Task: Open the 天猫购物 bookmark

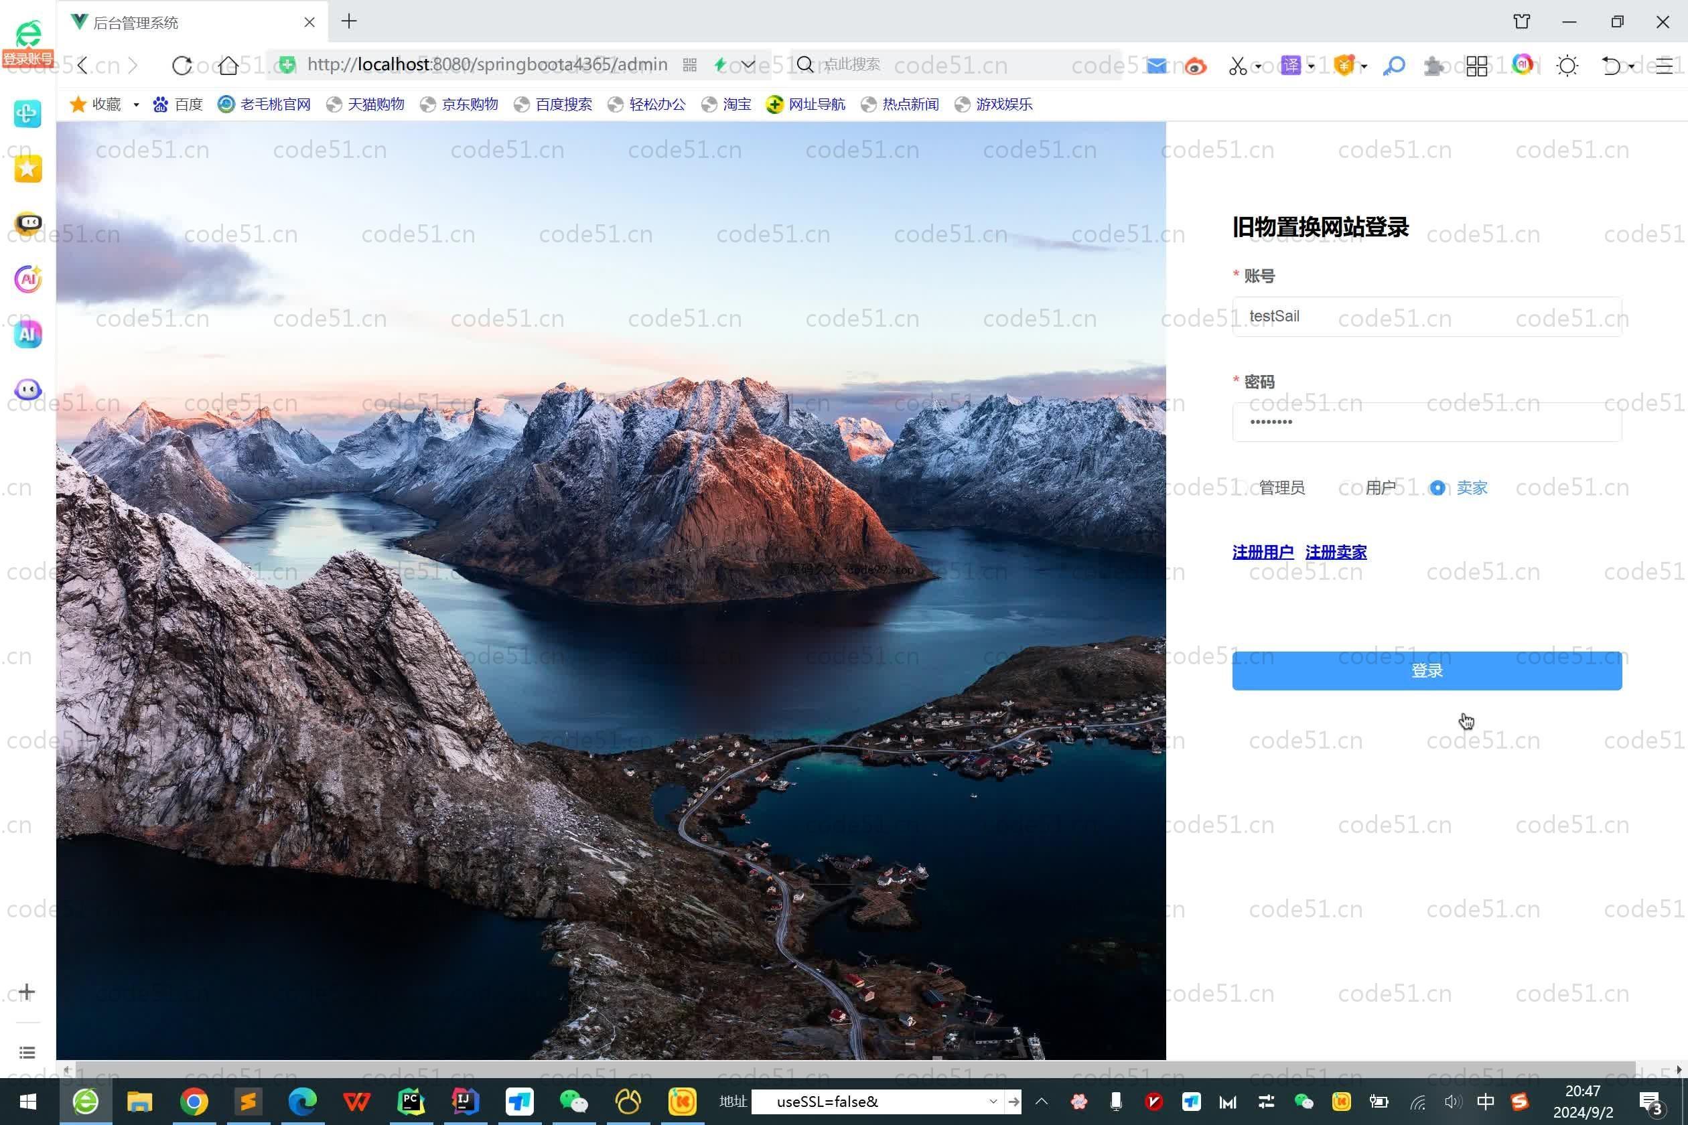Action: point(365,104)
